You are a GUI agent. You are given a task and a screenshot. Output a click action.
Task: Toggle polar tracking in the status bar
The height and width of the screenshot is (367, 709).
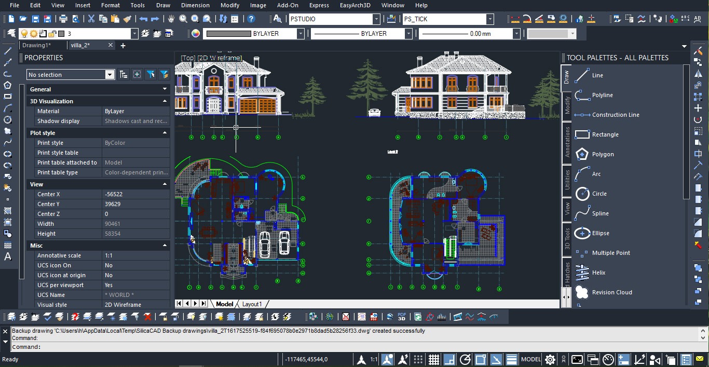click(x=465, y=359)
